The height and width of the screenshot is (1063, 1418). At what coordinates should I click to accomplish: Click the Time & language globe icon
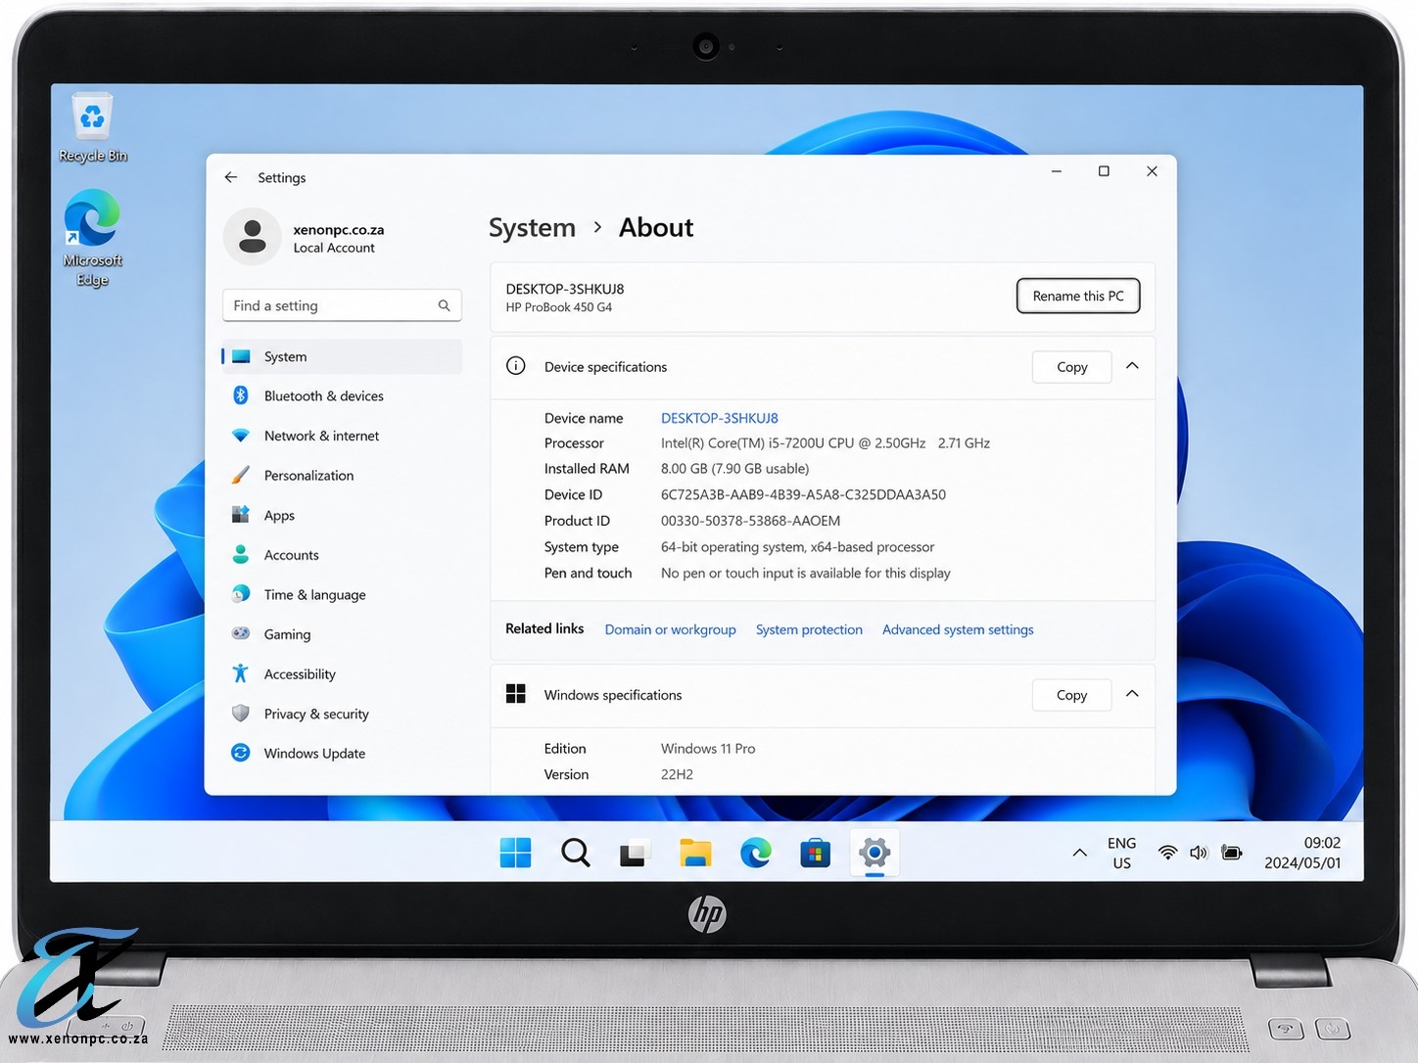click(x=241, y=594)
